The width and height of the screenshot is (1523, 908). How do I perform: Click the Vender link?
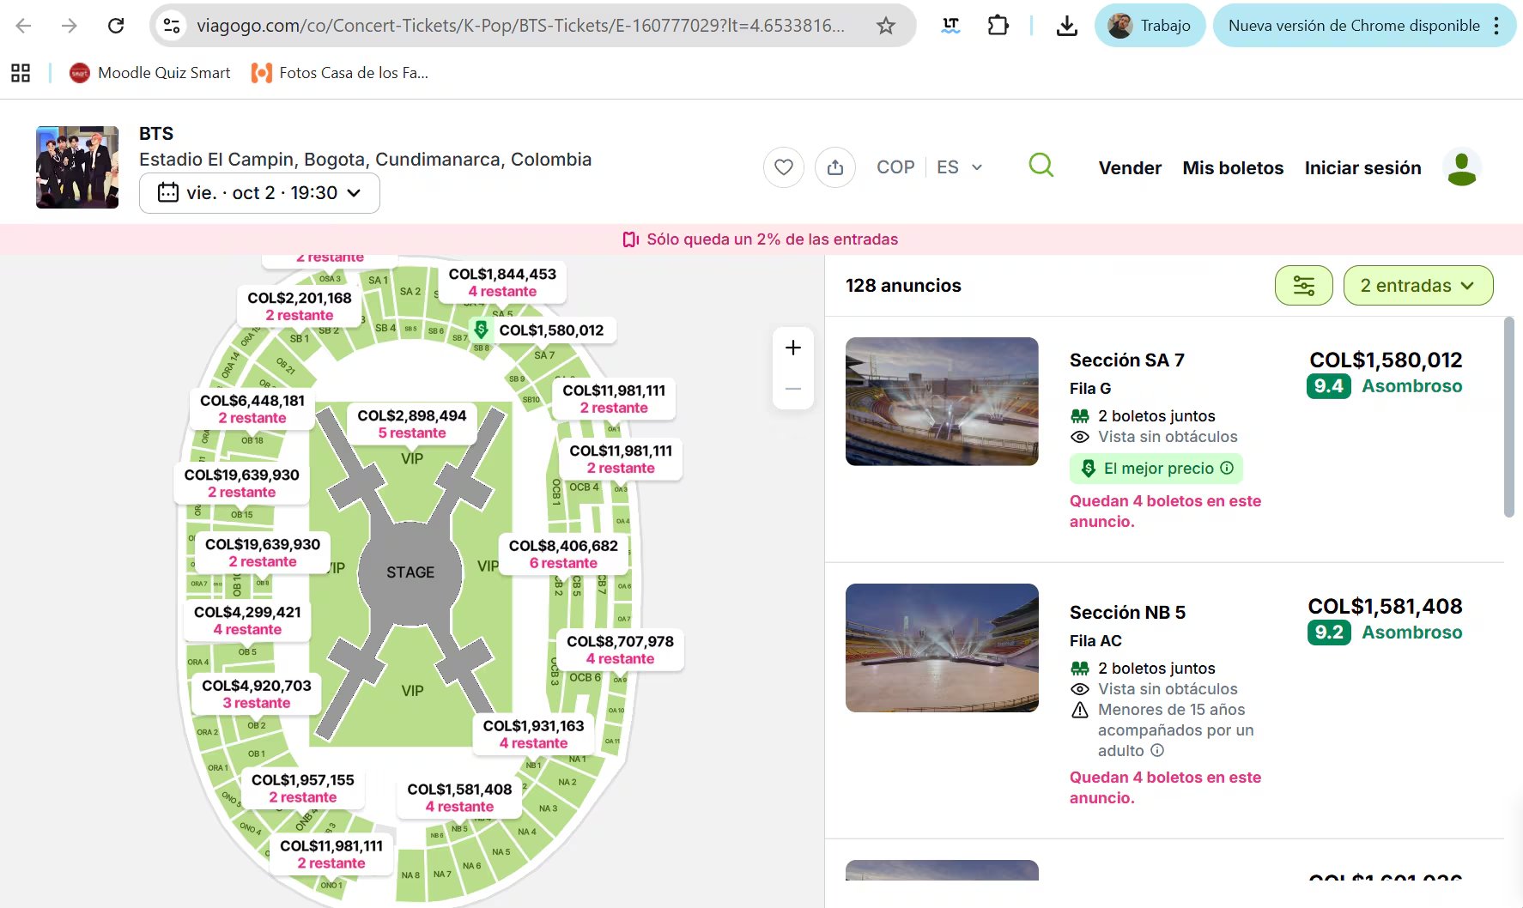pyautogui.click(x=1129, y=168)
